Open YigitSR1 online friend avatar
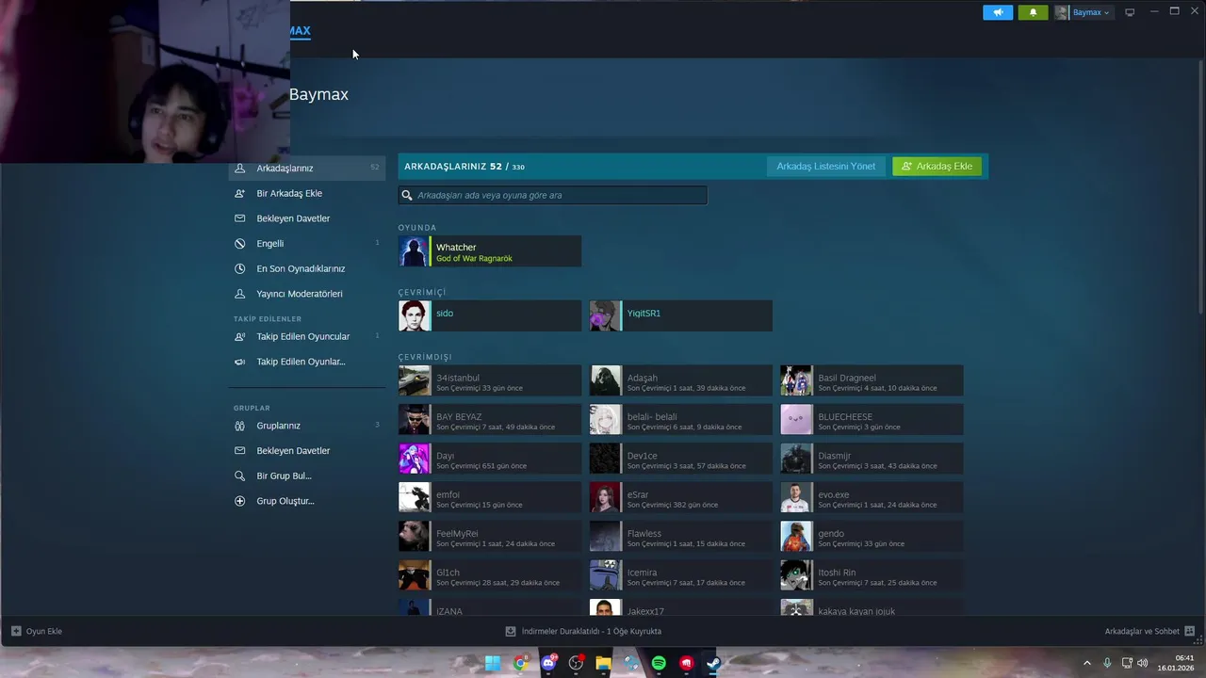The height and width of the screenshot is (678, 1206). coord(605,316)
